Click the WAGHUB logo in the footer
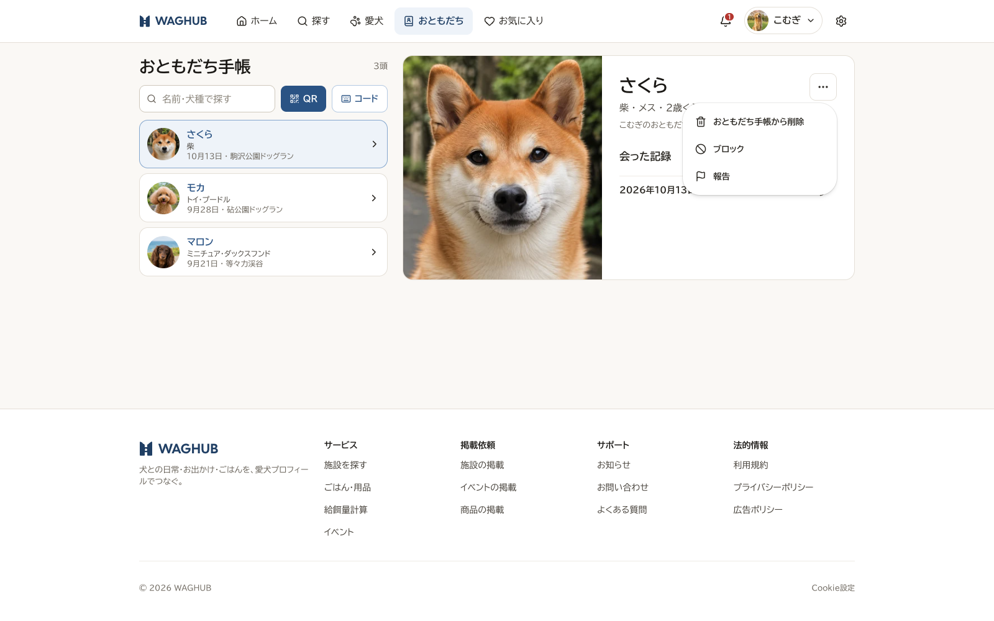 click(x=179, y=448)
